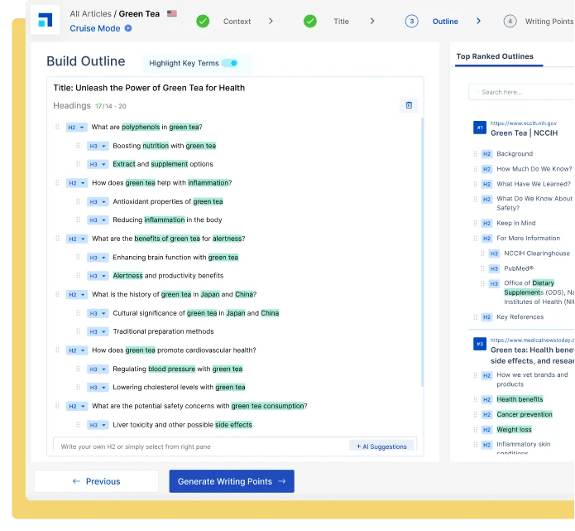The height and width of the screenshot is (531, 575).
Task: Open the All Articles breadcrumb
Action: [x=90, y=14]
